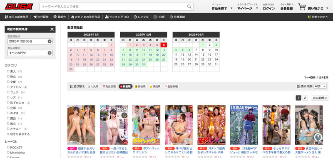Remove the すべてのPPV filter
The image size is (333, 158).
pos(50,53)
